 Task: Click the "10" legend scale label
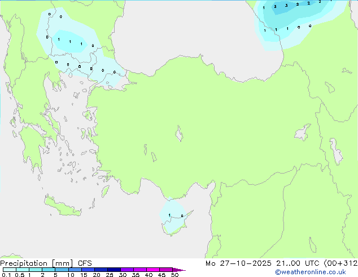click(x=71, y=275)
